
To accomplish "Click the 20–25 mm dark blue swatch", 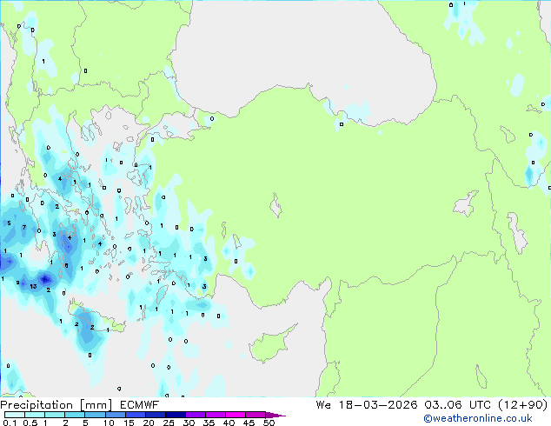I will click(155, 415).
